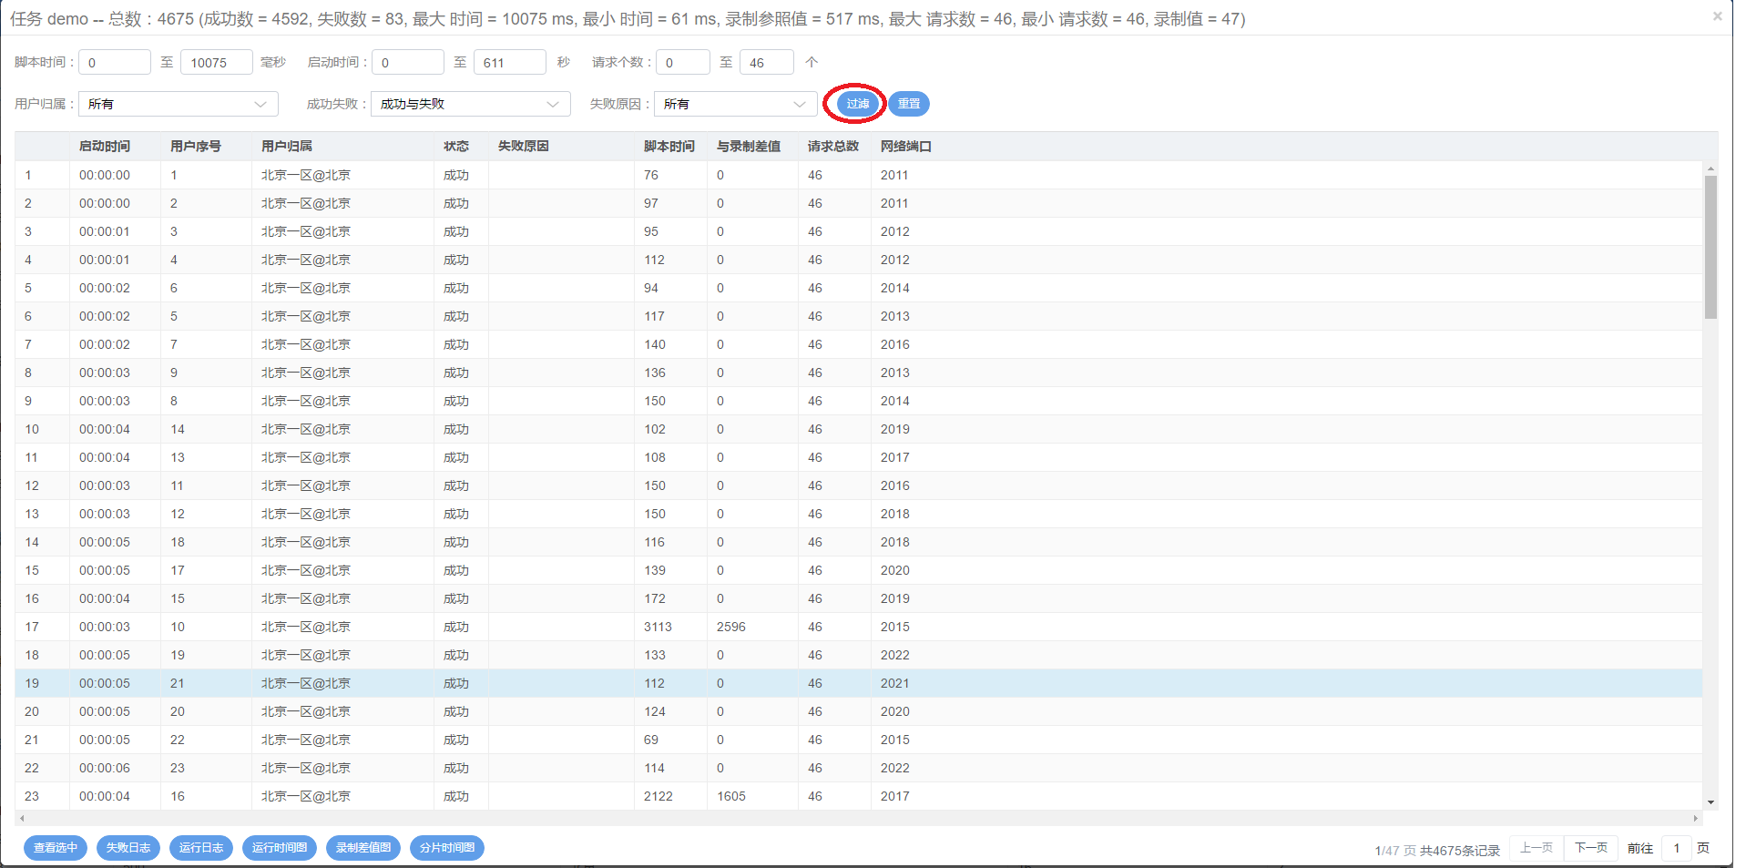Image resolution: width=1746 pixels, height=868 pixels.
Task: Open the 分片时间图 chart
Action: point(447,848)
